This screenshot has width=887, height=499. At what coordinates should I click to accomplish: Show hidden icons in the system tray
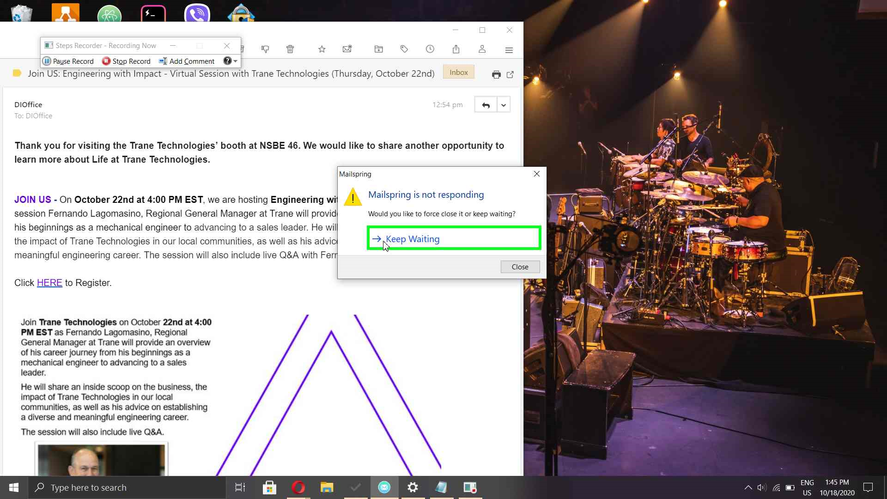pos(747,487)
